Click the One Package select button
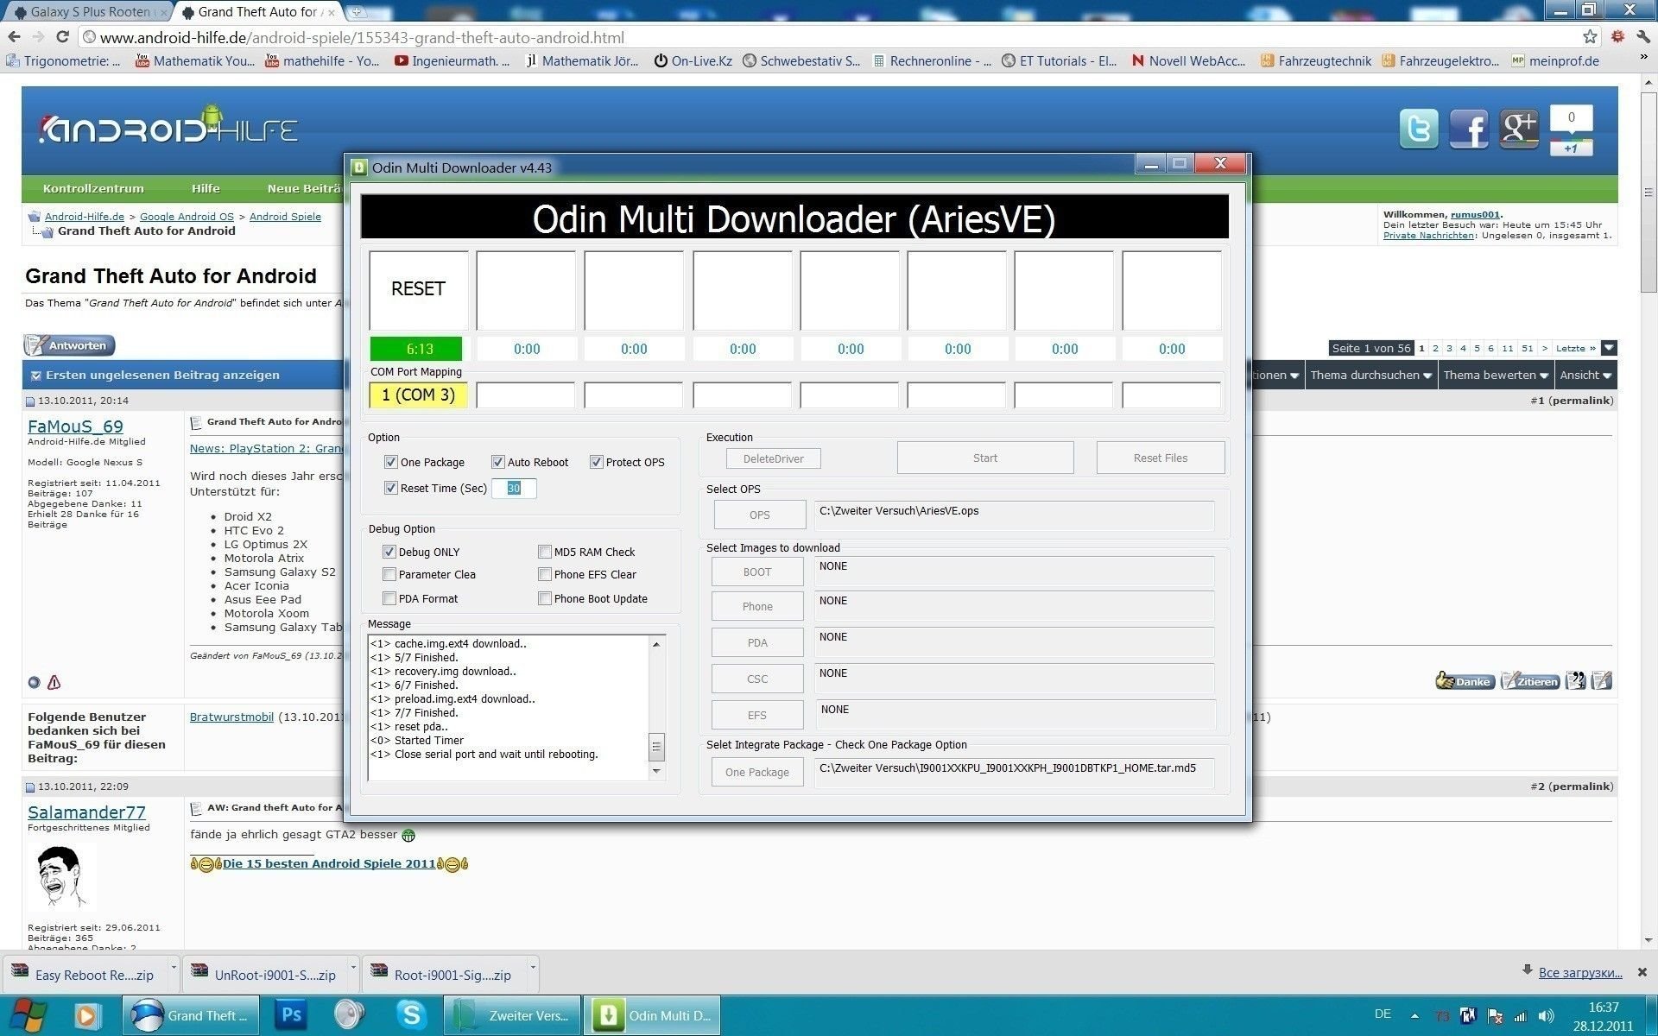The image size is (1658, 1036). pos(757,772)
